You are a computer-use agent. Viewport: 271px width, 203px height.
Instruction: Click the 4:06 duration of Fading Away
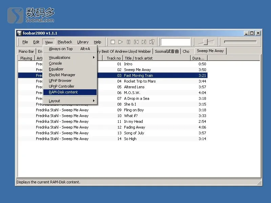pos(202,127)
